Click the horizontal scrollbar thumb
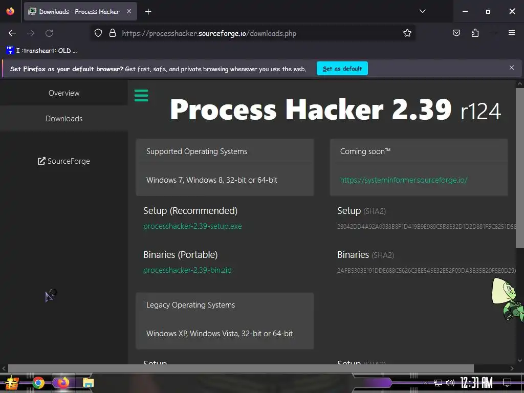This screenshot has height=393, width=524. pos(241,368)
